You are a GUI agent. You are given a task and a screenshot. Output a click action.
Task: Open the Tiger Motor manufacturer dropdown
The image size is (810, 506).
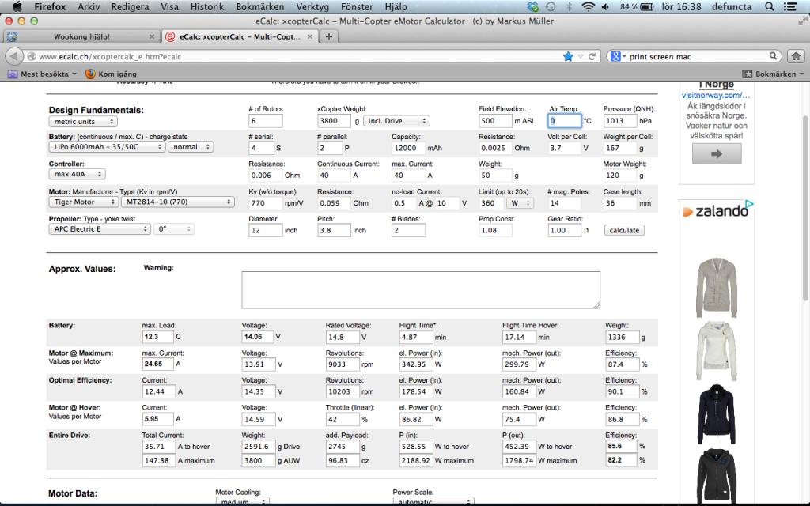84,202
